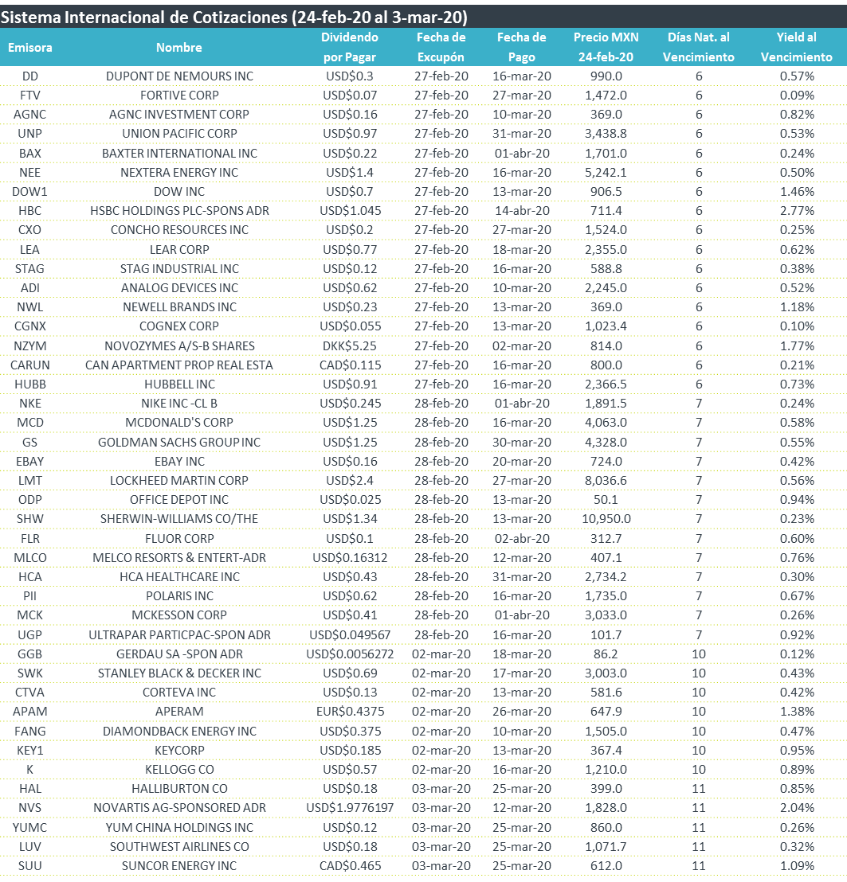The width and height of the screenshot is (847, 882).
Task: Click dividend 'USD$0.055' for COGNEX CORP
Action: click(x=350, y=326)
